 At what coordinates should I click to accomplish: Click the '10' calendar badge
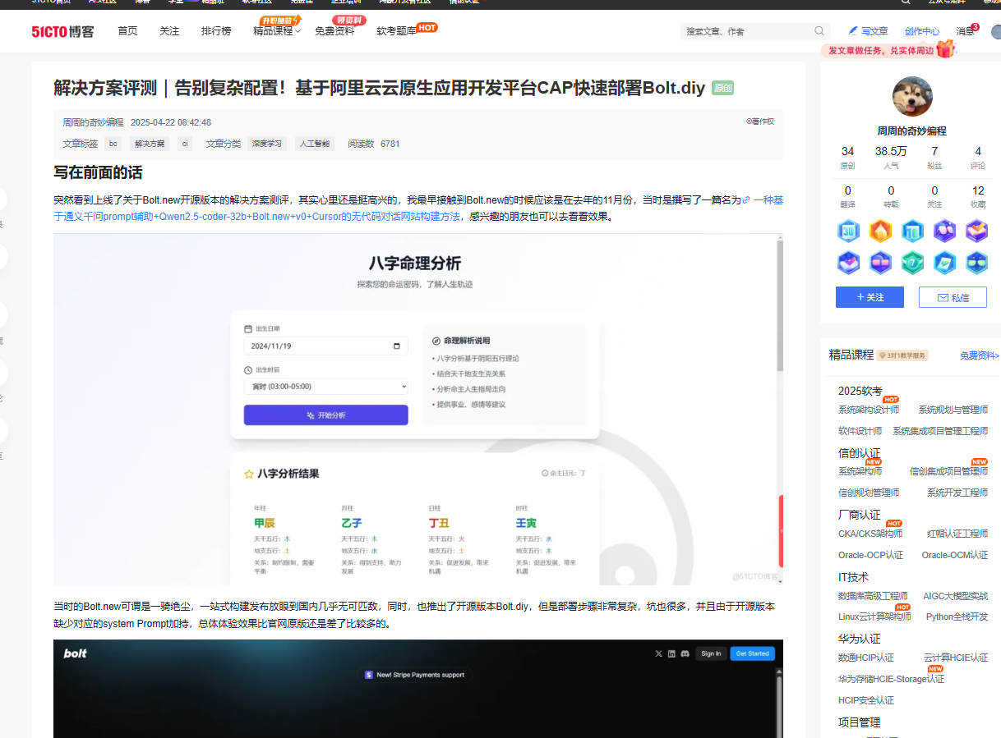pos(912,231)
